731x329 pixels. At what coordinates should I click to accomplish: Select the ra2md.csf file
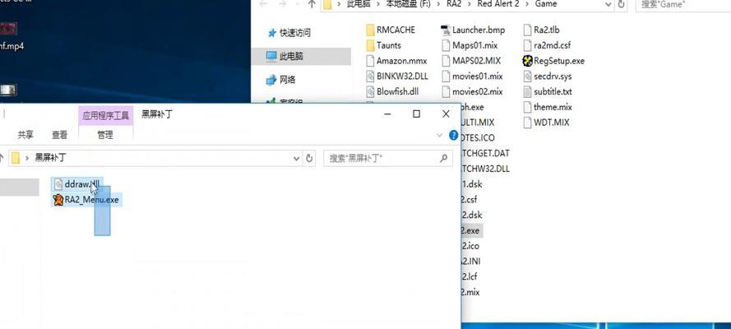pyautogui.click(x=547, y=45)
